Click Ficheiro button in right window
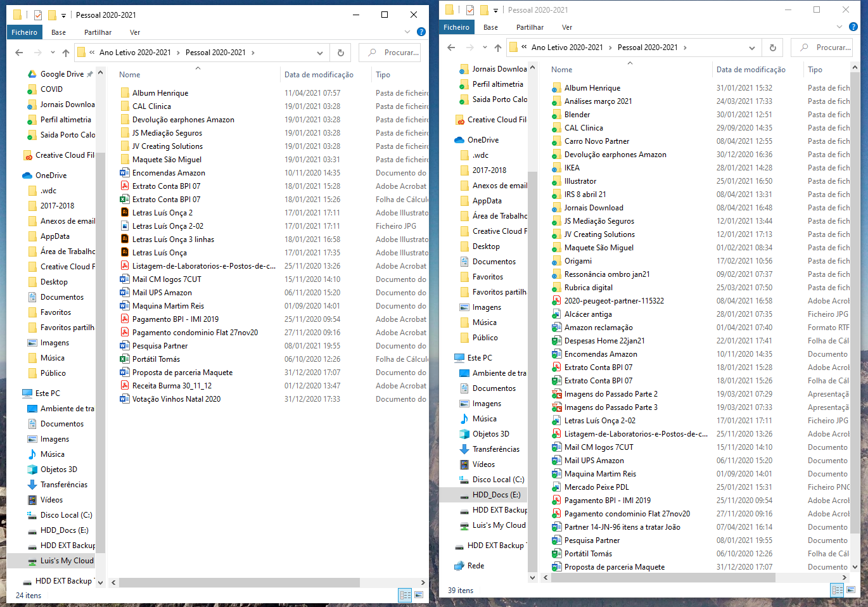The width and height of the screenshot is (868, 607). 456,27
